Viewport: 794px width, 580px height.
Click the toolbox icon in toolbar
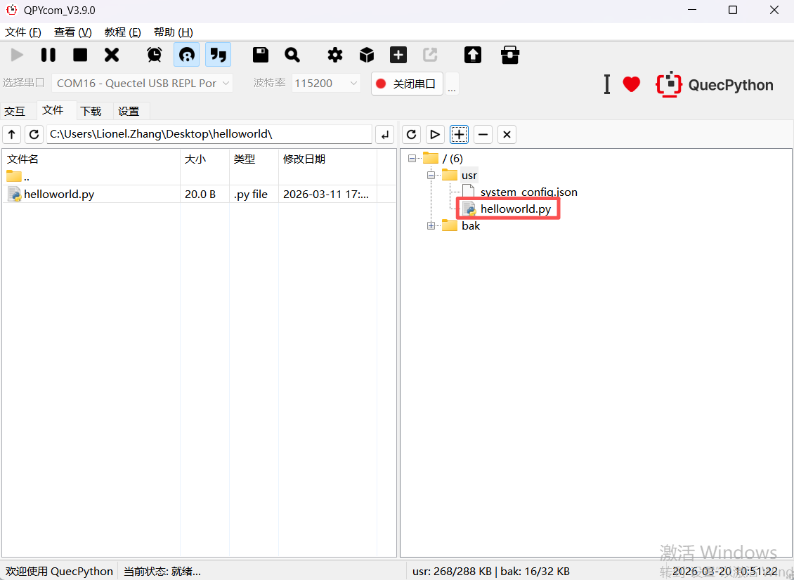click(x=509, y=55)
